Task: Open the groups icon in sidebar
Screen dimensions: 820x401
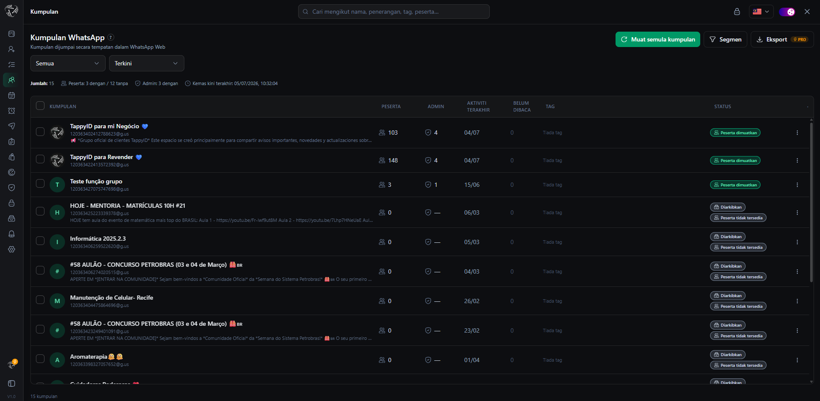Action: pyautogui.click(x=12, y=80)
